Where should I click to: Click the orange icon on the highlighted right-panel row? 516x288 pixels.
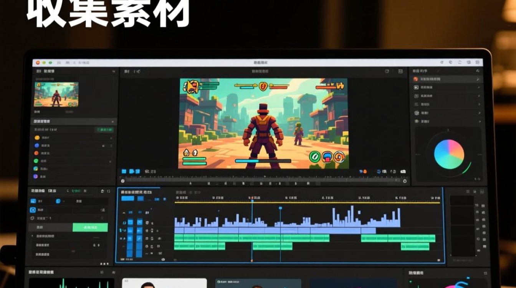click(x=416, y=79)
